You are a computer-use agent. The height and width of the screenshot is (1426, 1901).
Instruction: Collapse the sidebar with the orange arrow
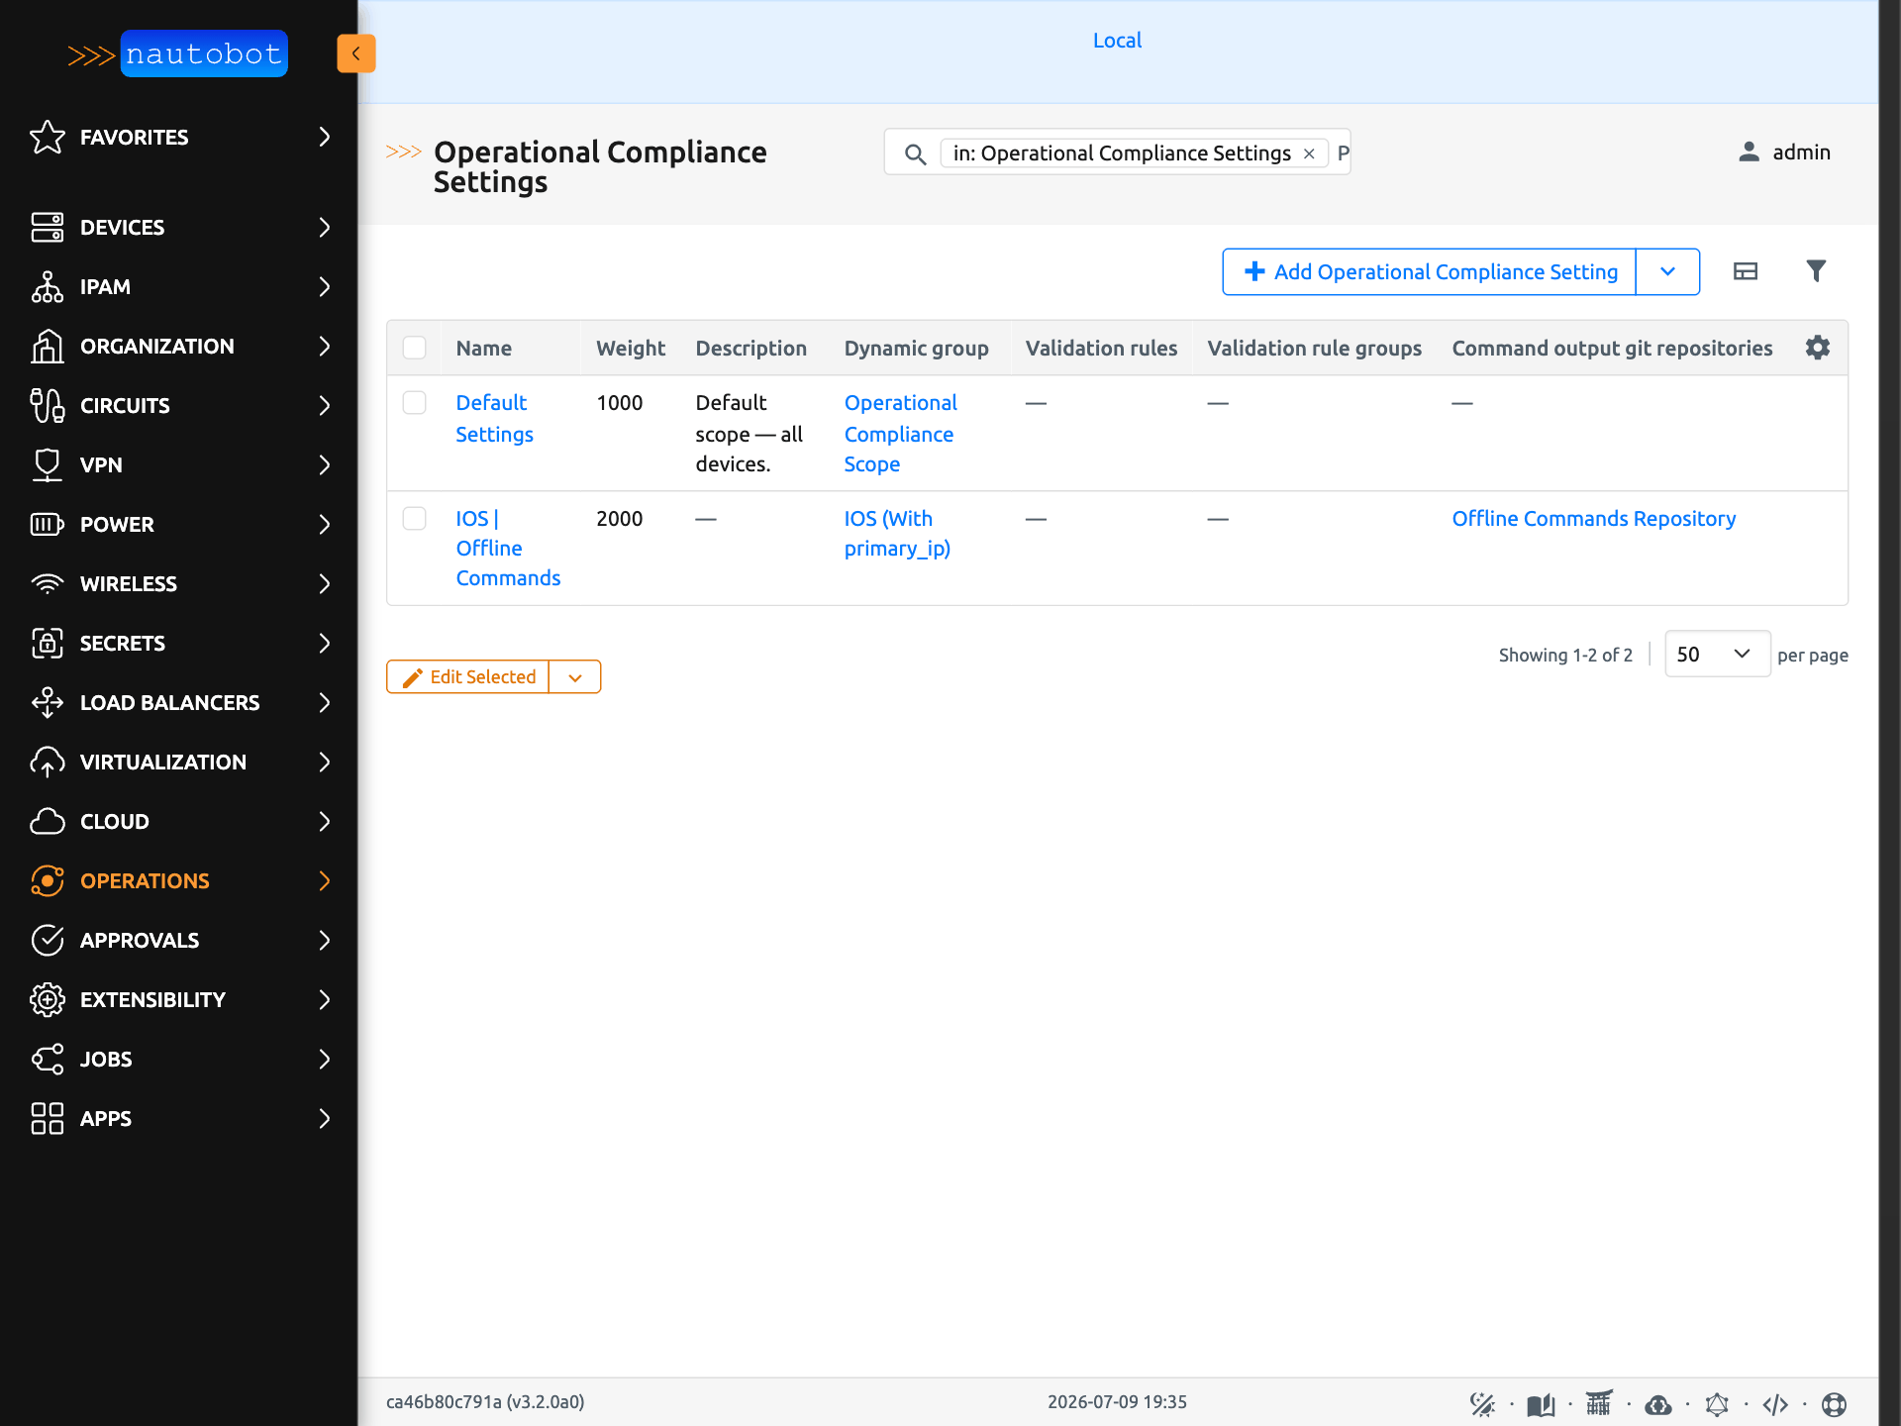click(x=355, y=53)
